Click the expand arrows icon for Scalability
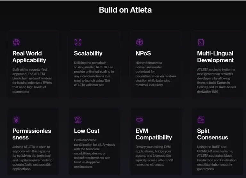The image size is (246, 178). click(78, 42)
